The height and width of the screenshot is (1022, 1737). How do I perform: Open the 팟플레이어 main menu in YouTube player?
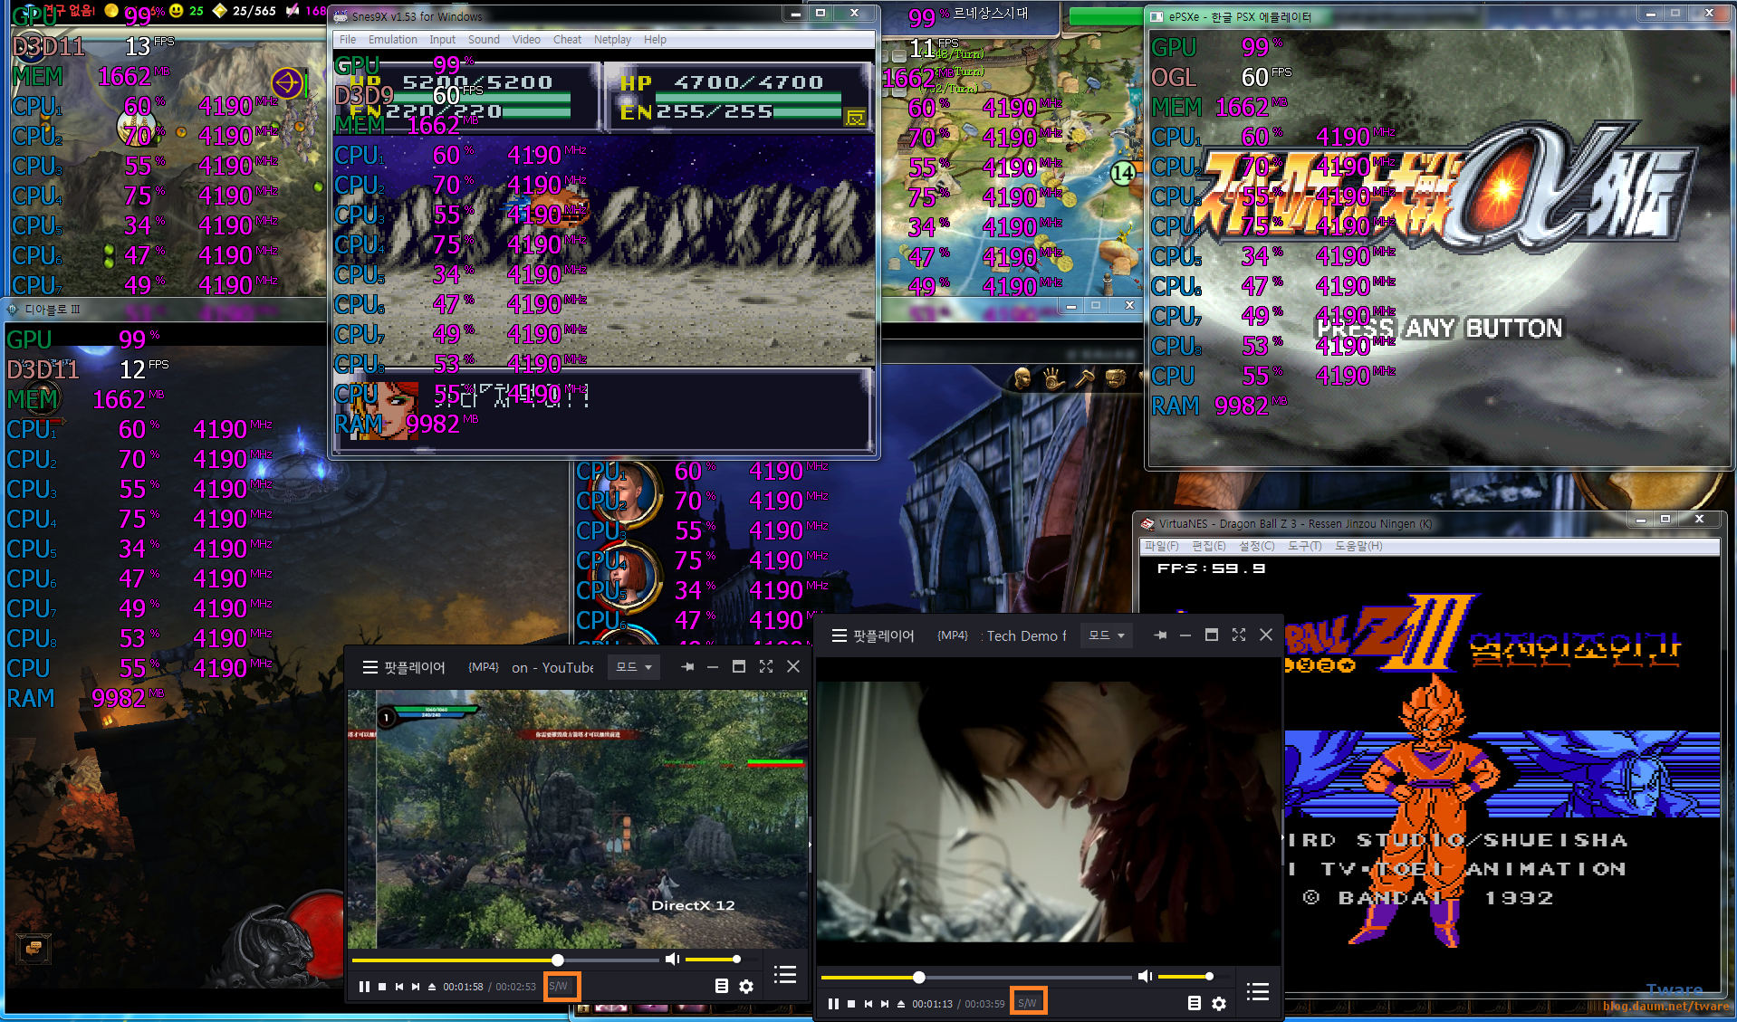pyautogui.click(x=404, y=667)
